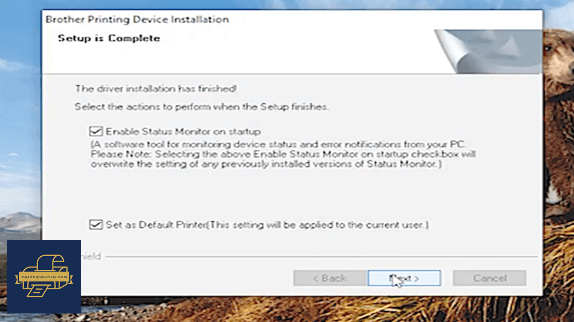Uncheck the Enable Status Monitor on startup checkbox
The width and height of the screenshot is (574, 322).
click(96, 131)
